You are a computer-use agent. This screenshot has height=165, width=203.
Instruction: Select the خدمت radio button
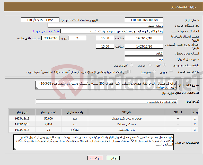coord(150,65)
